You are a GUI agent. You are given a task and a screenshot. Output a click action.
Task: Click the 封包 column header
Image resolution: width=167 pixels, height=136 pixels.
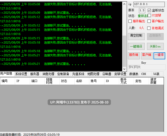pyautogui.click(x=141, y=81)
